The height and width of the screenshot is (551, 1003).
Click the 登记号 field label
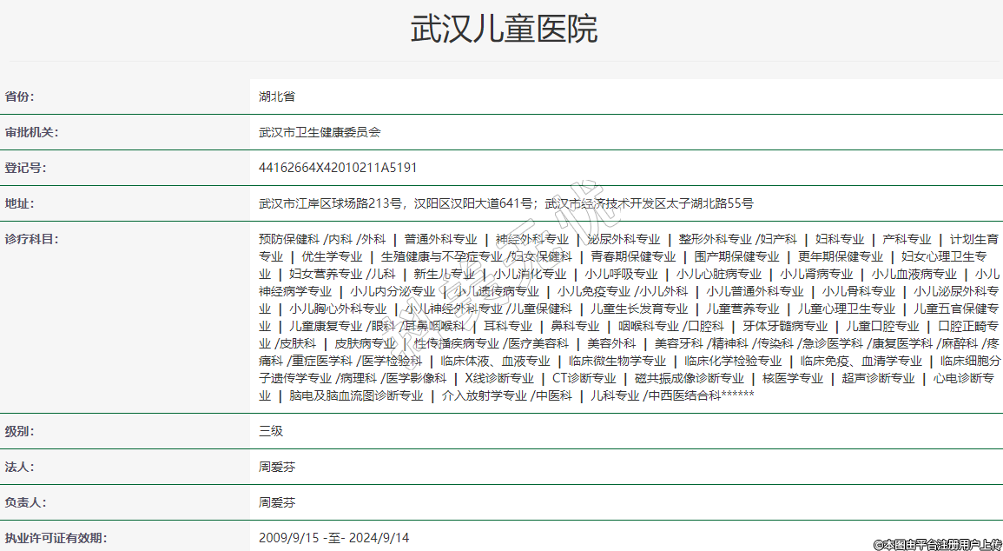click(25, 168)
